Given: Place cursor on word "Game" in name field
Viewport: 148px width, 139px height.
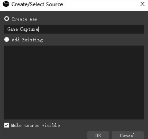Looking at the screenshot, I should coord(13,29).
